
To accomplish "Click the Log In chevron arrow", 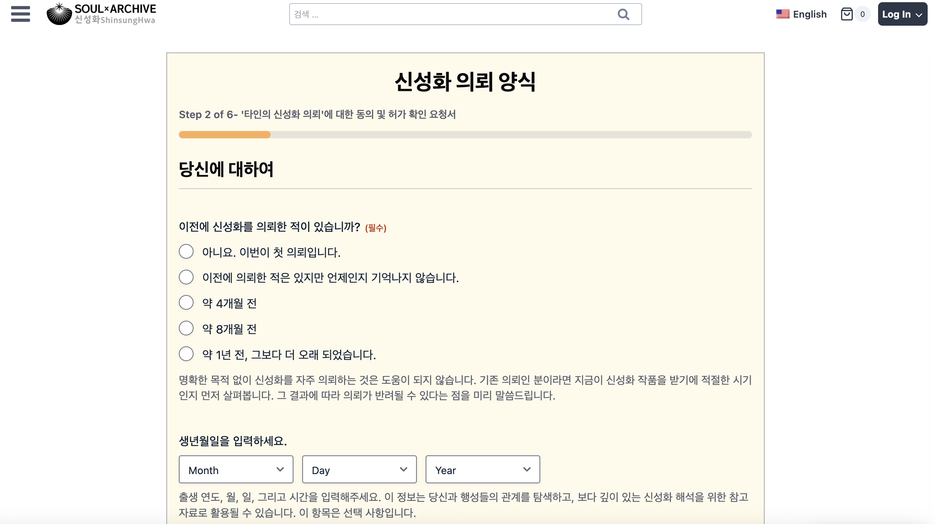I will click(919, 15).
